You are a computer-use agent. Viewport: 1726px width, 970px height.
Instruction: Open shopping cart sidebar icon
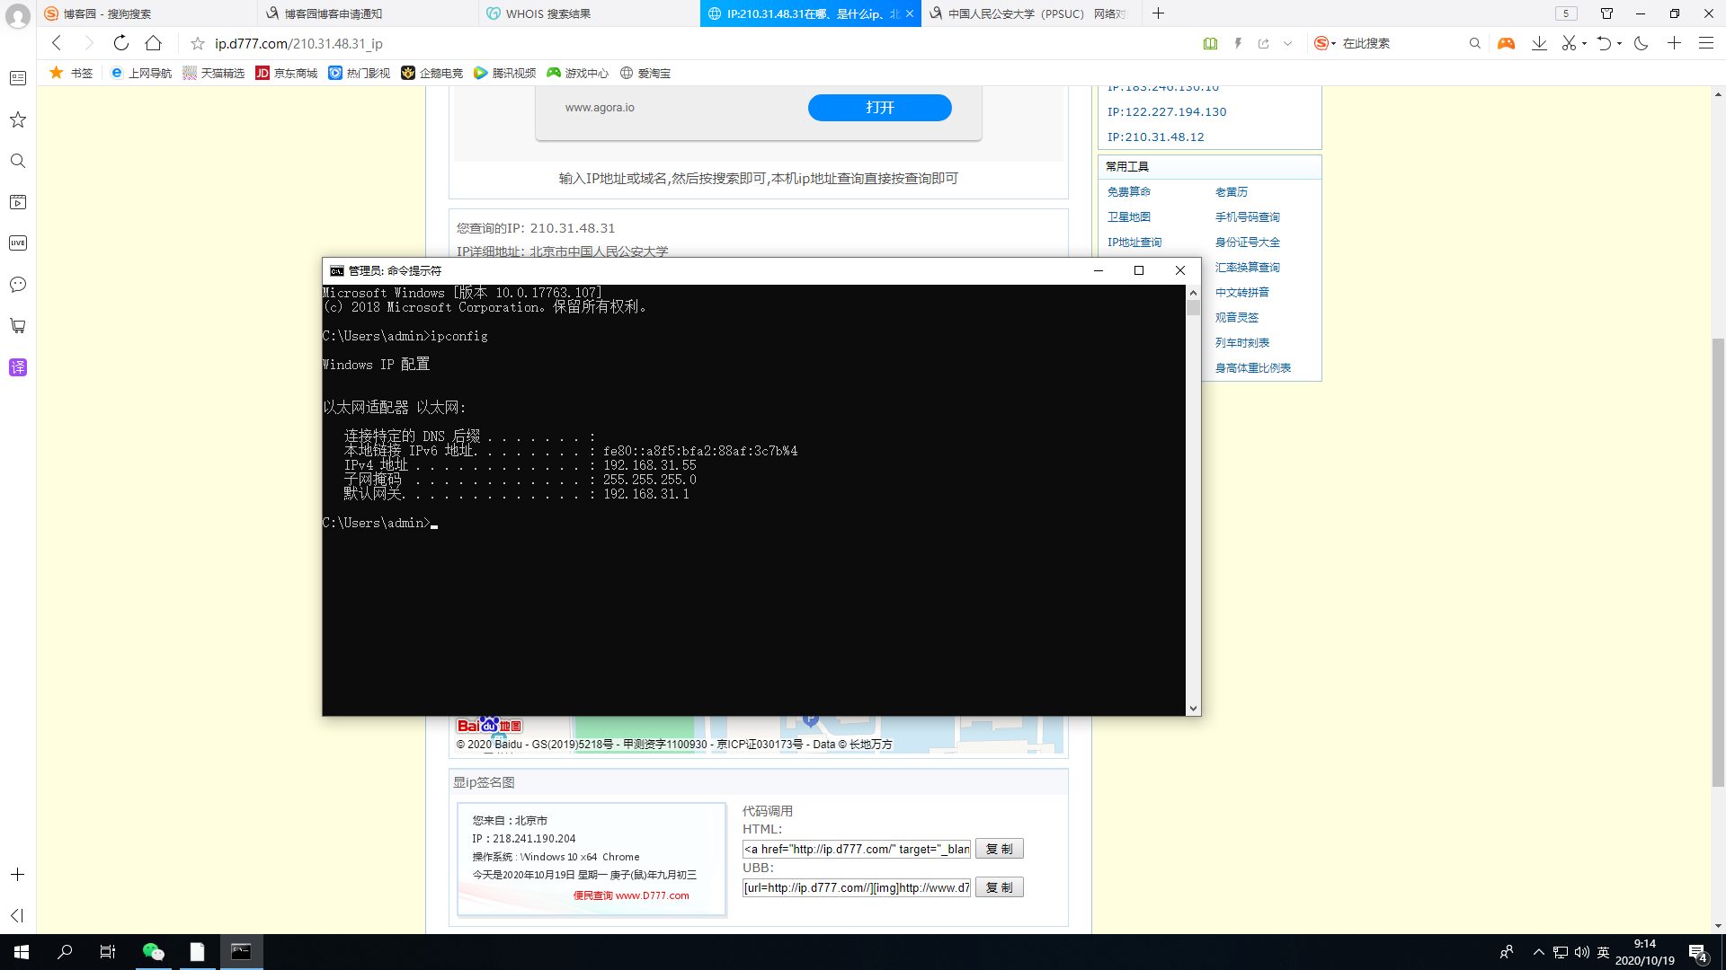[18, 326]
